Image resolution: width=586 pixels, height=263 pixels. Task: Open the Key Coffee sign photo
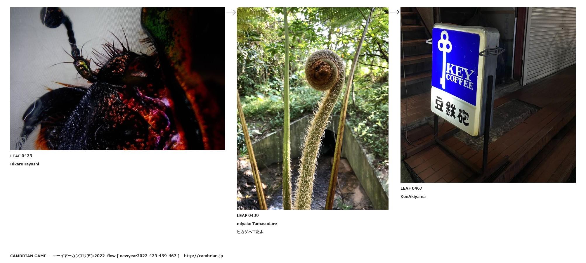click(x=488, y=95)
